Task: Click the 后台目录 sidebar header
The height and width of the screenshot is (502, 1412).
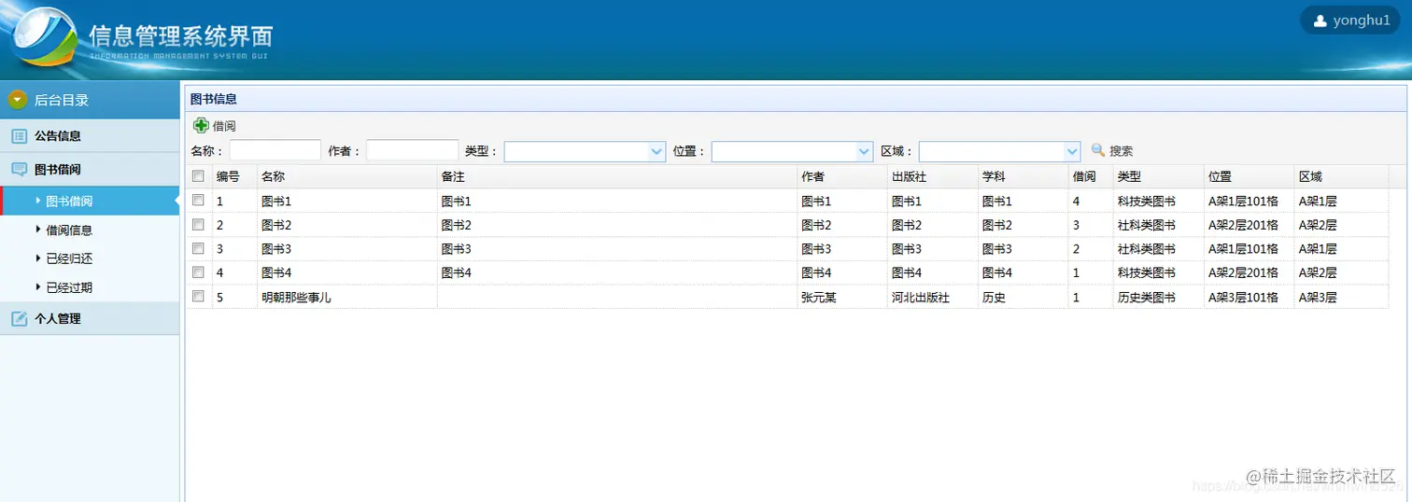Action: [90, 100]
